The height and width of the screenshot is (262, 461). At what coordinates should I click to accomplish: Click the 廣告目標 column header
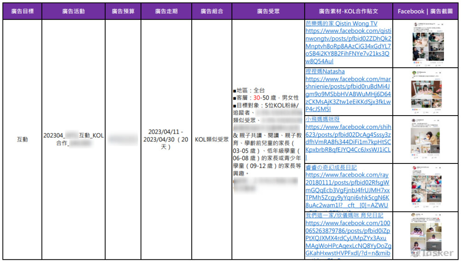(22, 11)
